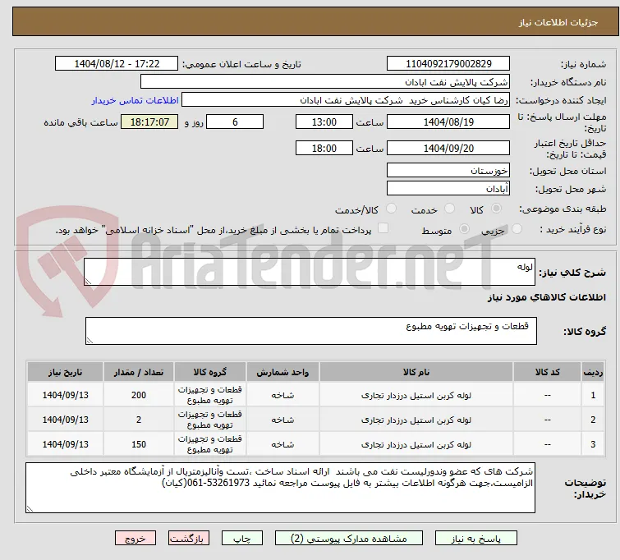Screen dimensions: 620x560
Task: Click unit شاخه in row 3
Action: pos(282,444)
